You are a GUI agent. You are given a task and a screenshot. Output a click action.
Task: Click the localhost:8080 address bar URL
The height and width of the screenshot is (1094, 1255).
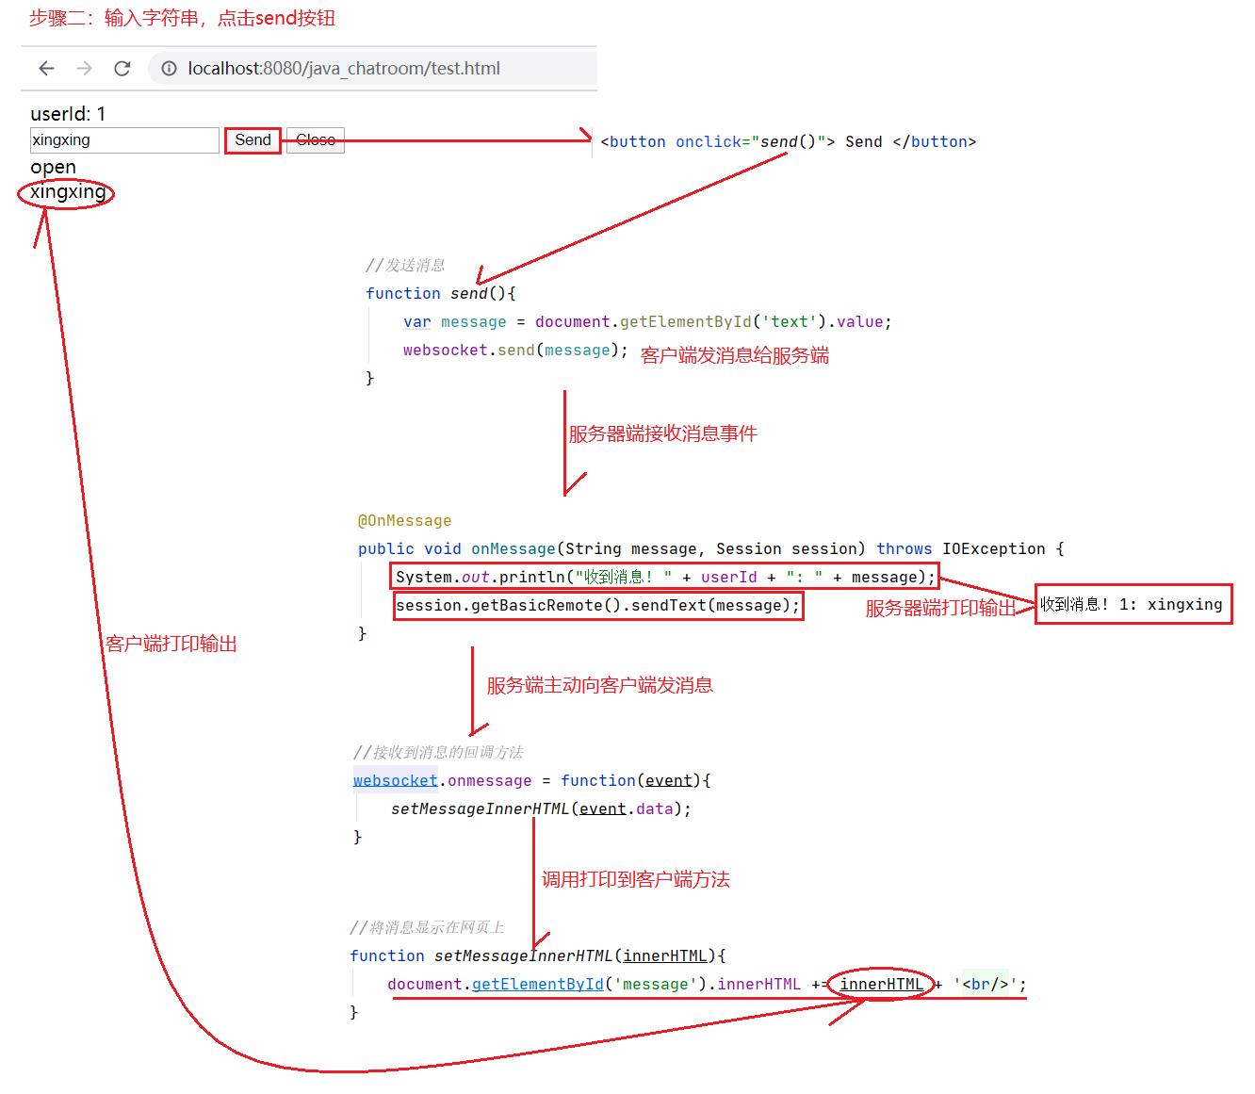(344, 68)
